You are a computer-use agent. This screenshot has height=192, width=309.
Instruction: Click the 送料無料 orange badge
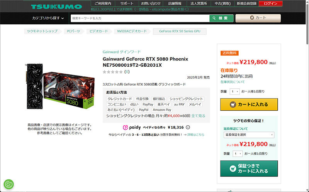(229, 53)
